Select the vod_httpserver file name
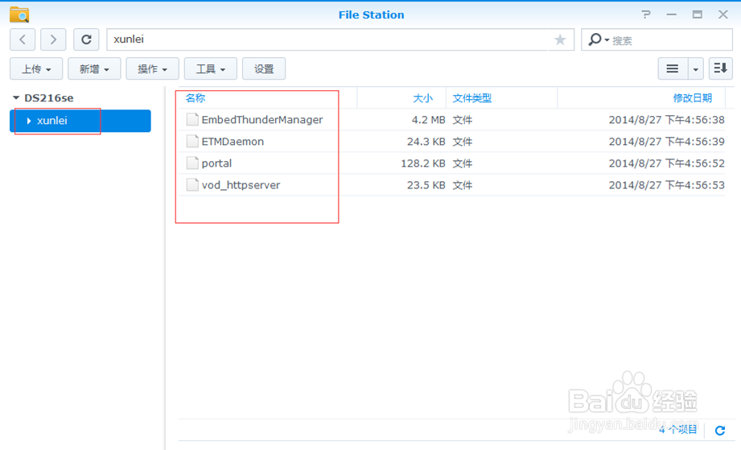The width and height of the screenshot is (741, 450). click(x=241, y=185)
